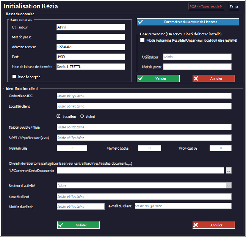Click the Code client JDC field
The image size is (246, 237).
[144, 96]
